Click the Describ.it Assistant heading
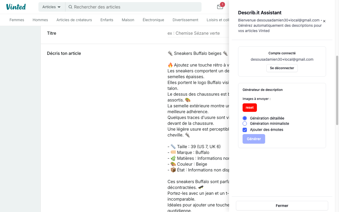Viewport: 339px width, 212px height. pos(260,13)
